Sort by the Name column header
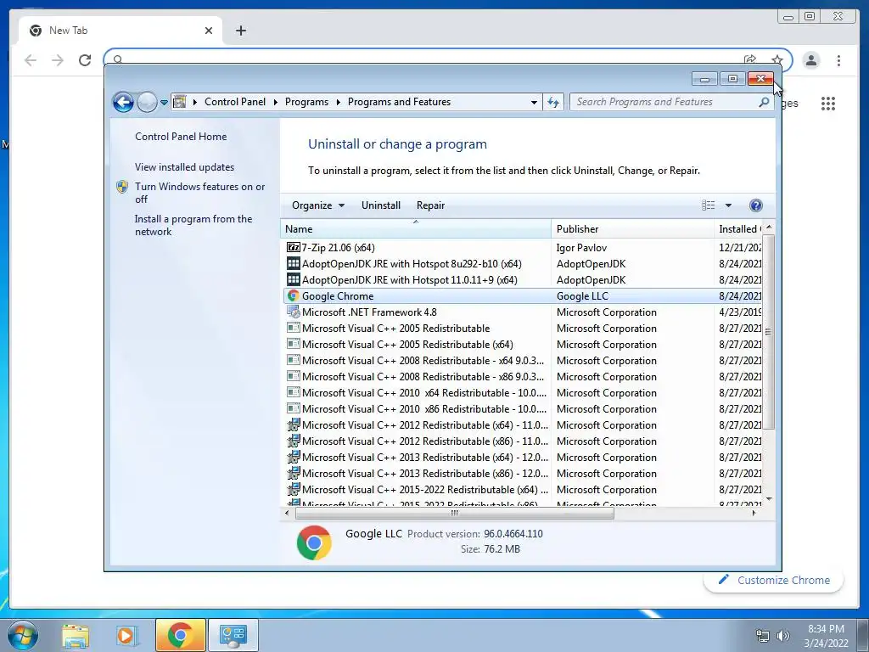This screenshot has width=869, height=652. [416, 229]
